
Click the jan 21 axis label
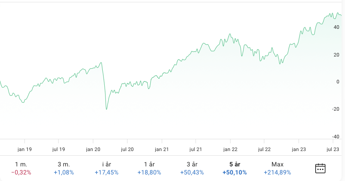click(162, 149)
